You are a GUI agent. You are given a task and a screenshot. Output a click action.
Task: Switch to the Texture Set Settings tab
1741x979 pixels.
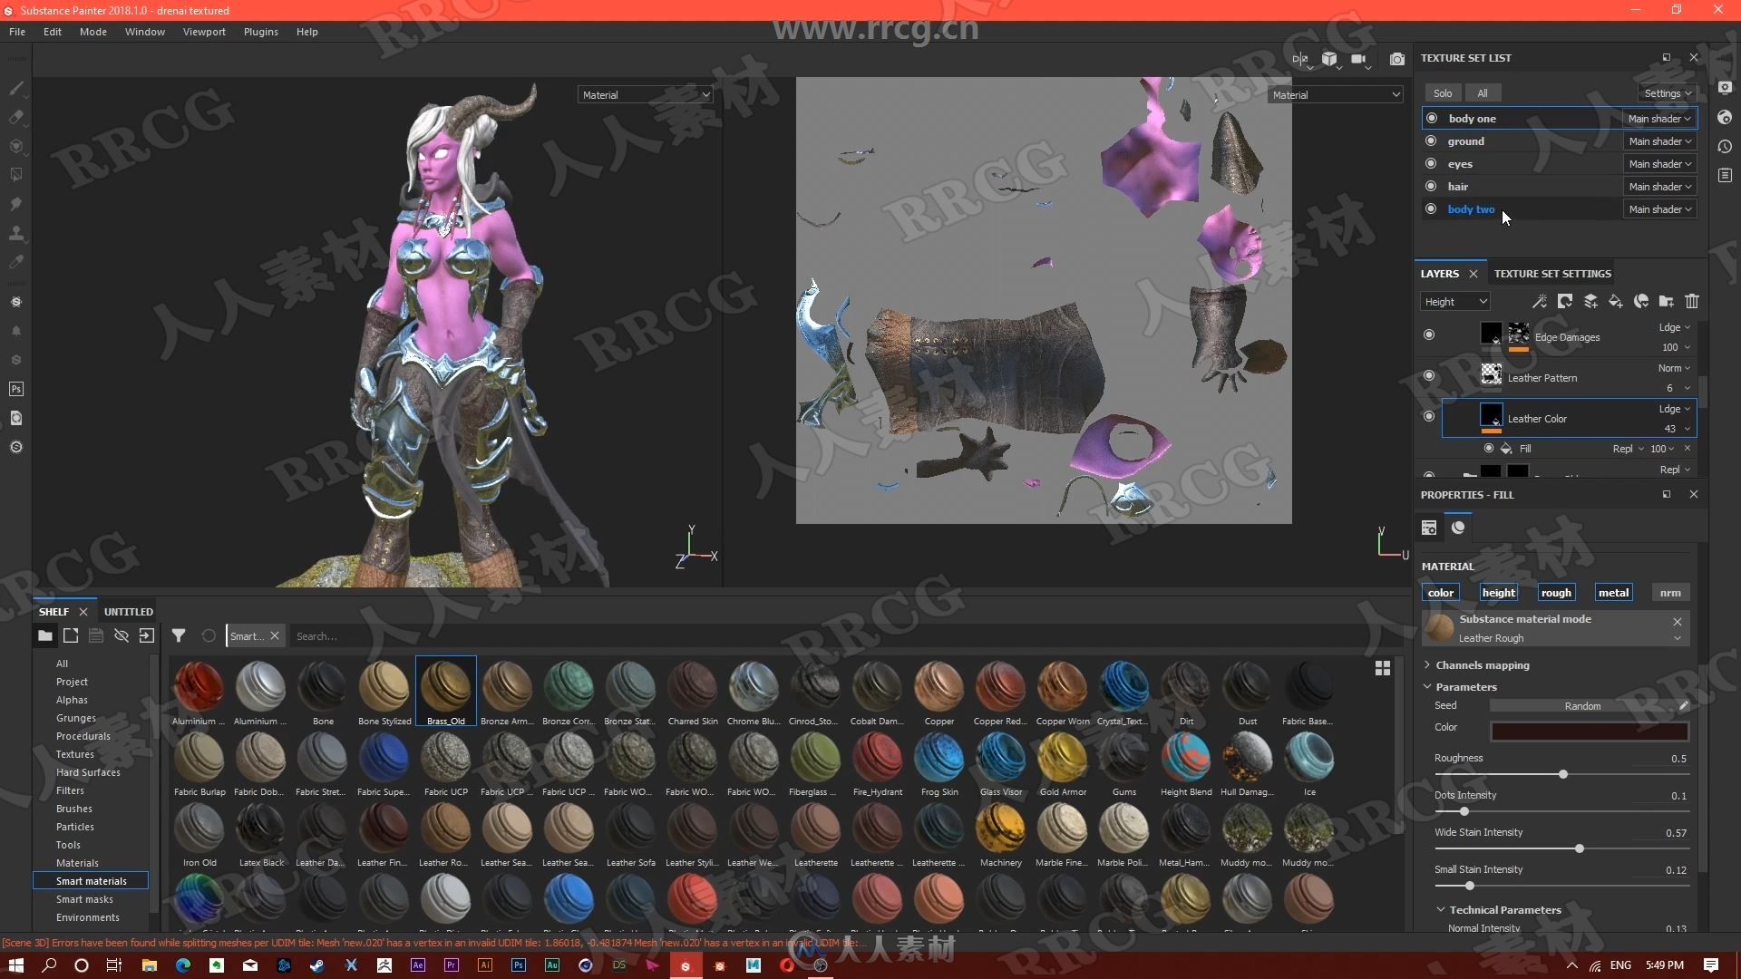pyautogui.click(x=1552, y=273)
